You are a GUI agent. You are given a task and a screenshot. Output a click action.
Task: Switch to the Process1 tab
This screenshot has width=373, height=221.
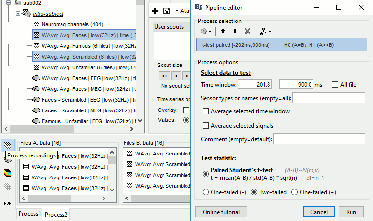click(30, 214)
